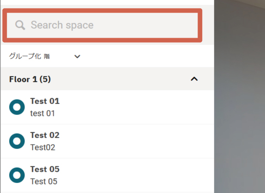Select the Test02 subtitle text
This screenshot has width=265, height=193.
pos(43,148)
